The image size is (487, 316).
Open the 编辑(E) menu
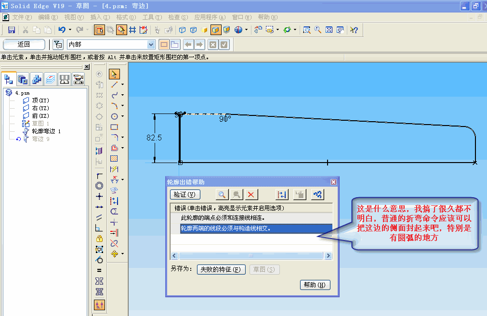[x=48, y=17]
